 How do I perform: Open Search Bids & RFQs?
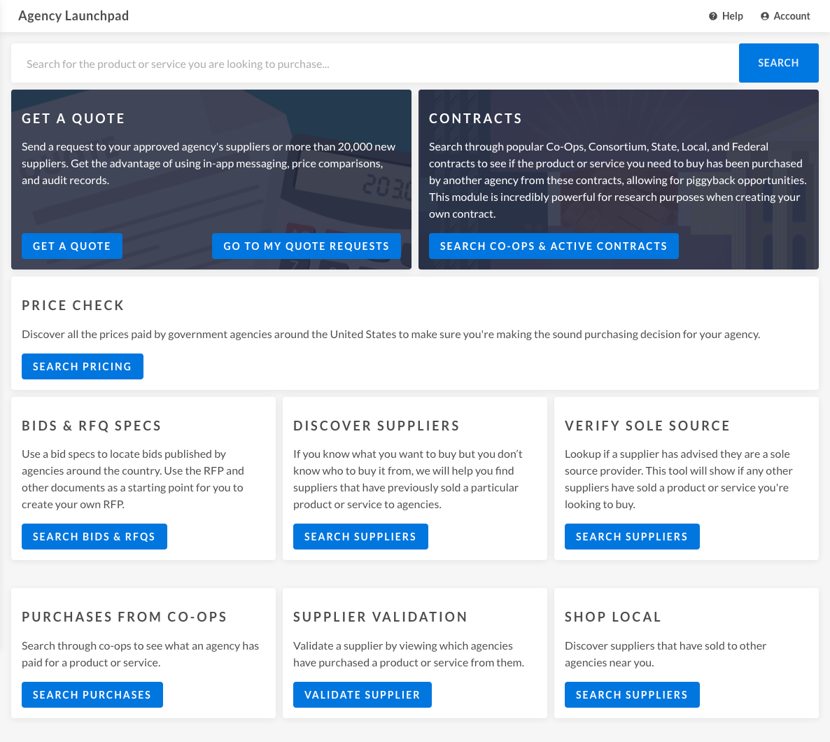click(x=94, y=537)
